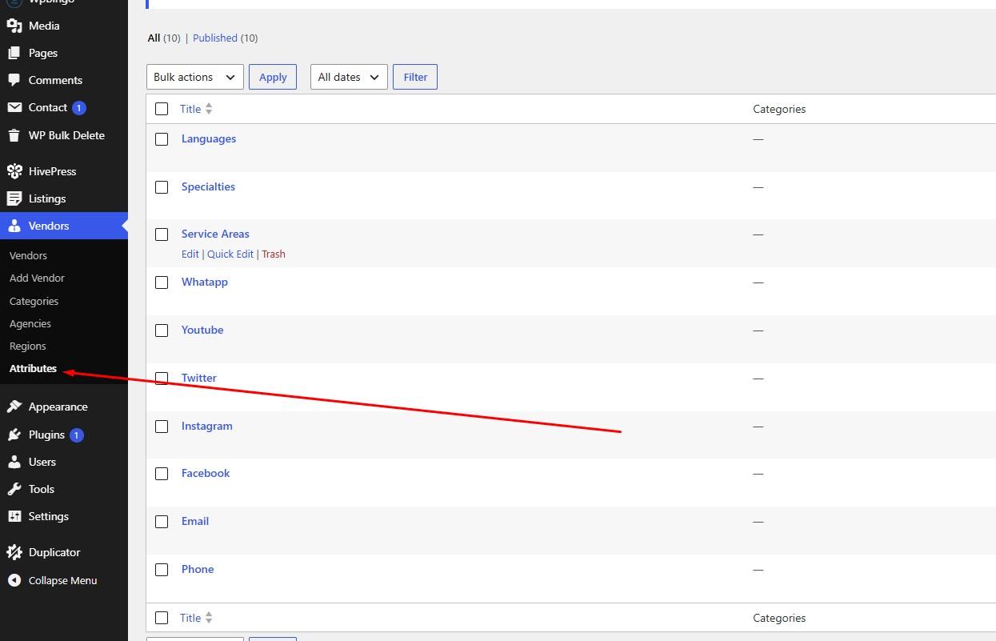Open the Email attribute
996x641 pixels.
(x=195, y=521)
